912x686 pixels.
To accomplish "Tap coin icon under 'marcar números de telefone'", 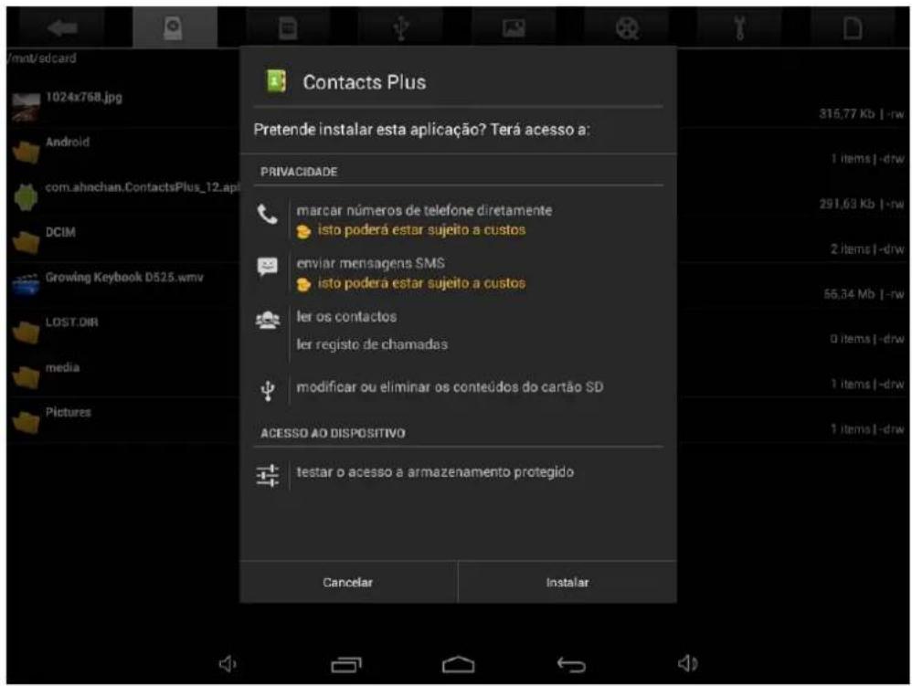I will pos(303,231).
